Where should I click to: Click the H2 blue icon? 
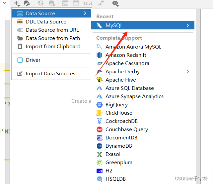100,171
